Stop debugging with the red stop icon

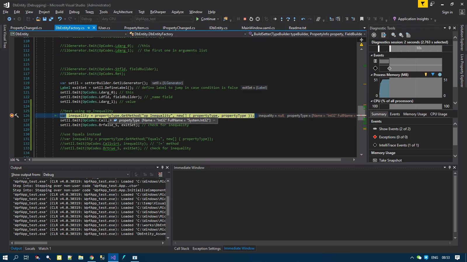click(245, 19)
